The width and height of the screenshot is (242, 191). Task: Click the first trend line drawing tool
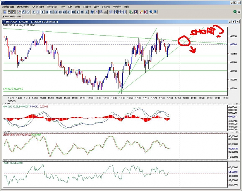coord(111,12)
